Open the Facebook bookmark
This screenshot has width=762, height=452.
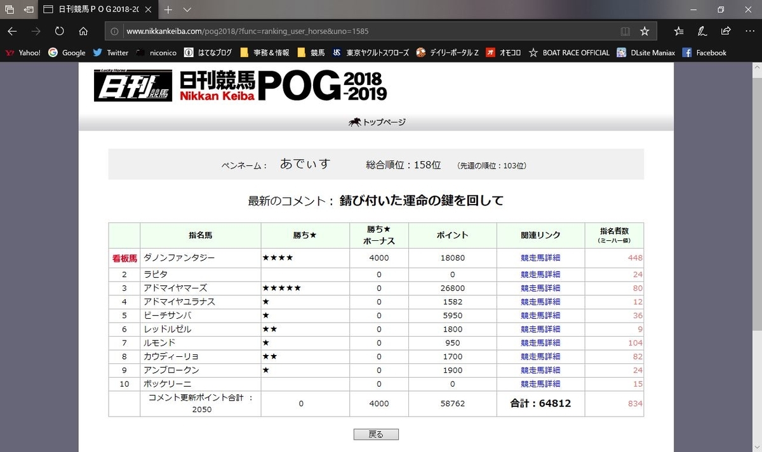pos(704,53)
